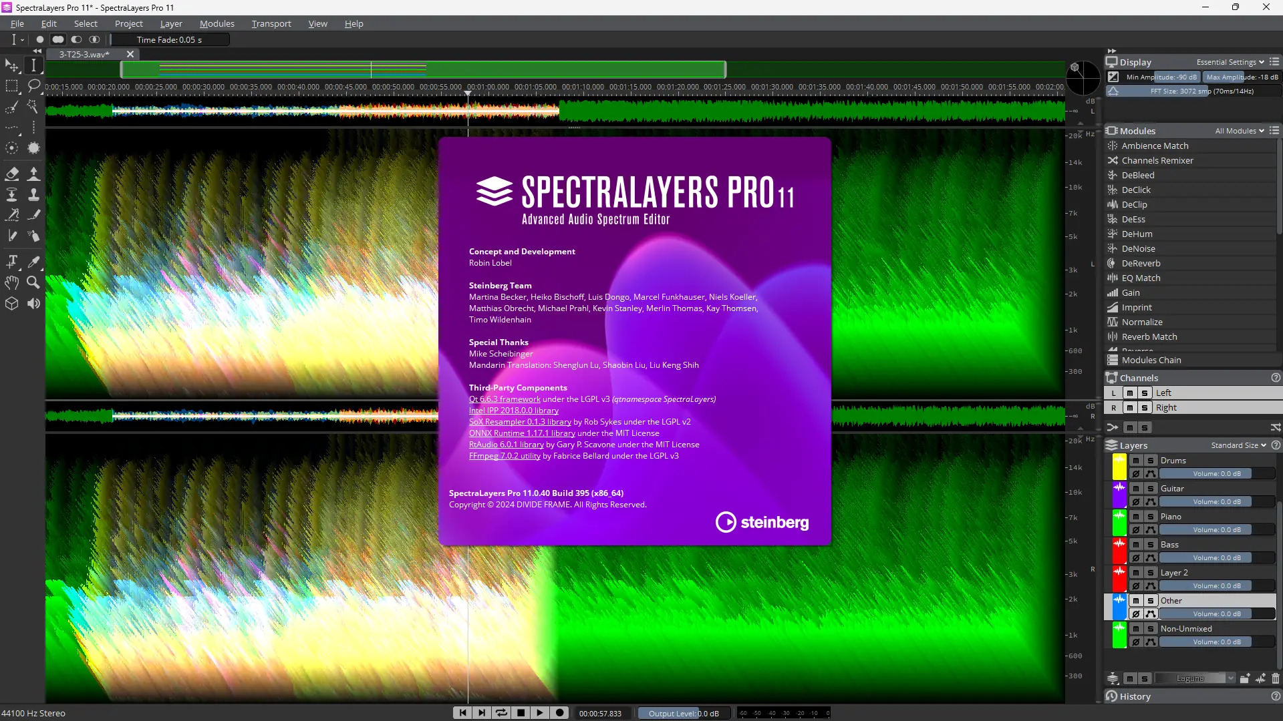Open the Transport menu

271,23
